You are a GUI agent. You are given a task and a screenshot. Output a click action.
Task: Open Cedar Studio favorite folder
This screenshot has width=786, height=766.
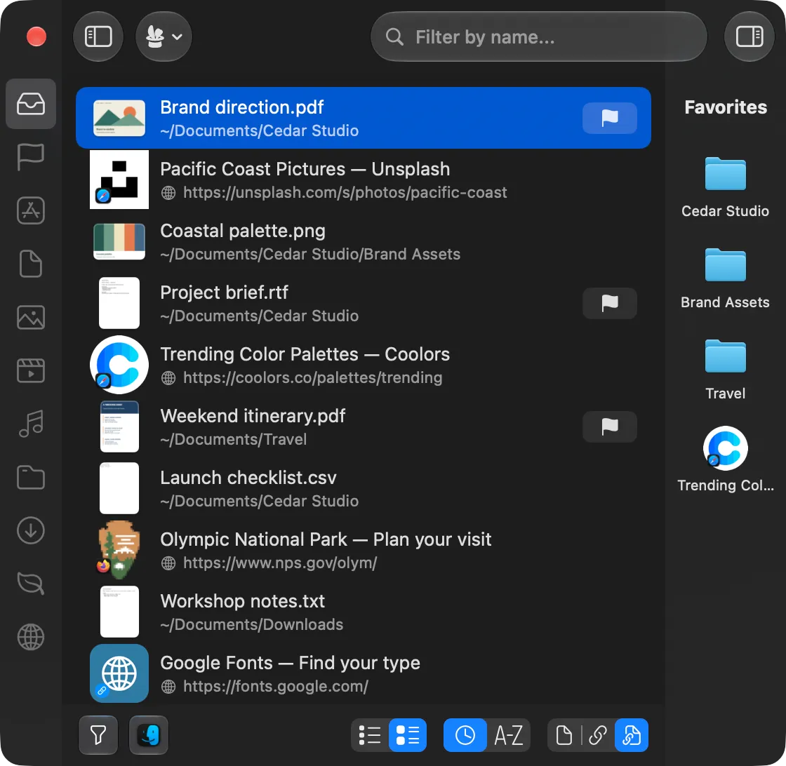point(725,188)
